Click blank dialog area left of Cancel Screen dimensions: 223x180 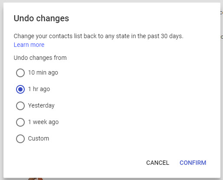click(72, 163)
